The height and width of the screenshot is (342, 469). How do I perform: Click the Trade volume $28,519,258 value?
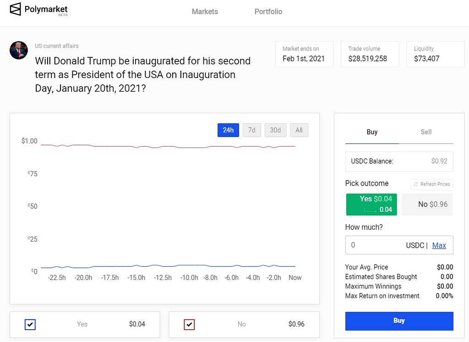click(368, 59)
